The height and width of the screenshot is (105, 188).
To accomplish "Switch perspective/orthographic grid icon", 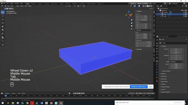I will coord(132,29).
